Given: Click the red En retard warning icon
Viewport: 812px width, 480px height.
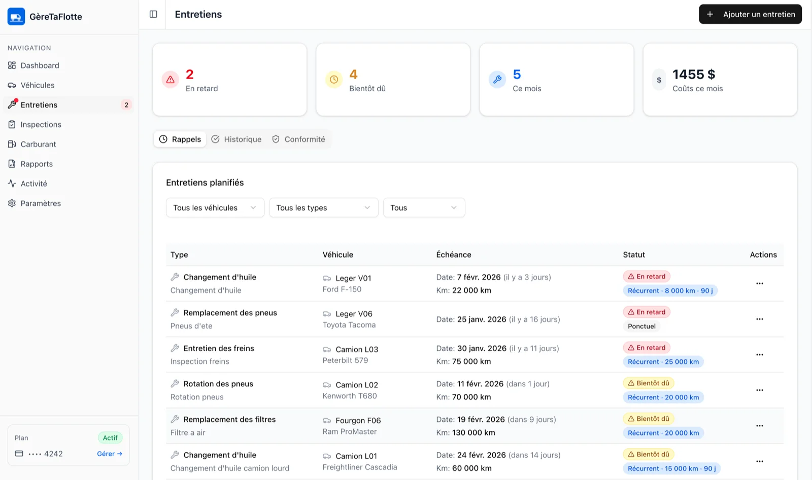Looking at the screenshot, I should pos(171,80).
